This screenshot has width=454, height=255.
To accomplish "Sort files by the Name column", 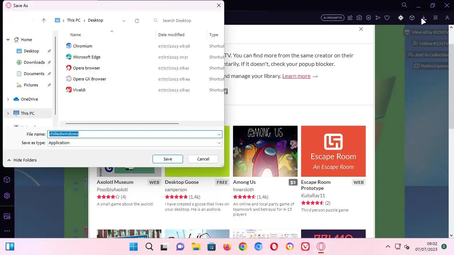I will pyautogui.click(x=76, y=35).
